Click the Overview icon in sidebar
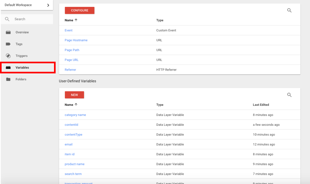310x184 pixels. 8,32
